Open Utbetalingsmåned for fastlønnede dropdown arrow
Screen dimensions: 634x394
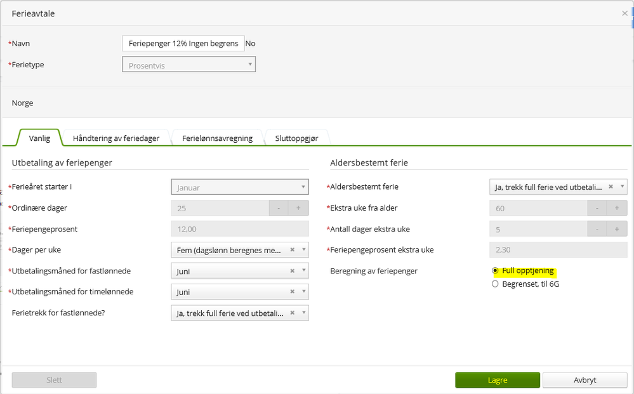coord(303,271)
